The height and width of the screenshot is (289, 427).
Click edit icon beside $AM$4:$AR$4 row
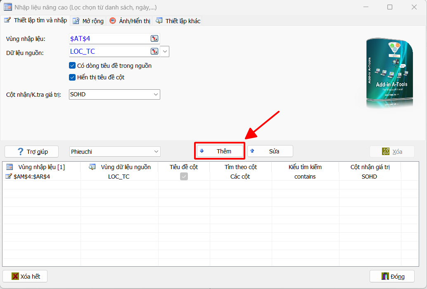[x=8, y=177]
